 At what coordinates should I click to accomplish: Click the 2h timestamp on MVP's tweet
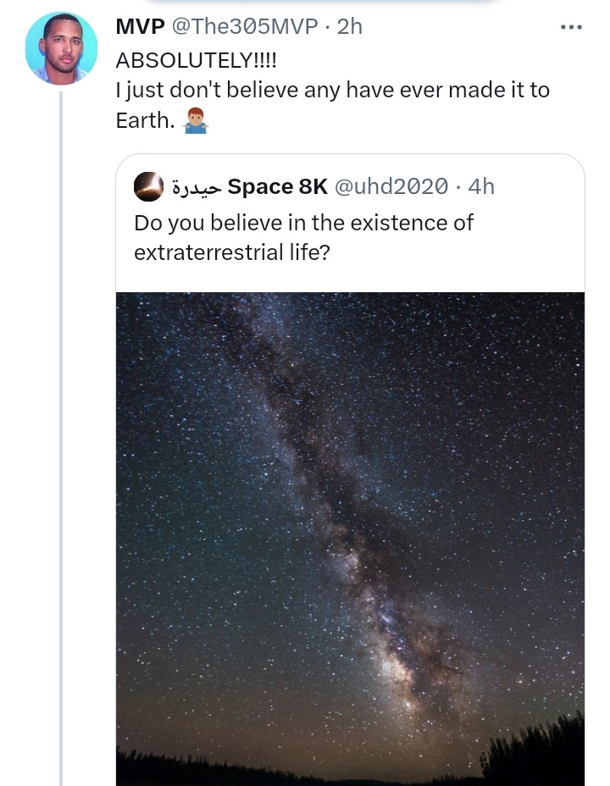click(350, 27)
